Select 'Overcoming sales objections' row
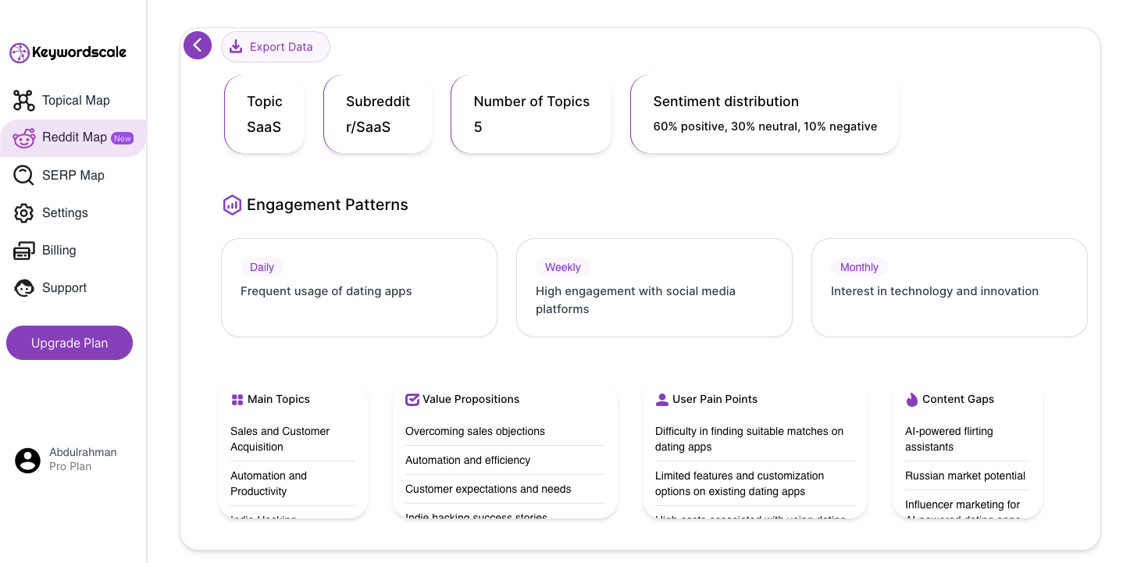Image resolution: width=1123 pixels, height=563 pixels. (505, 431)
